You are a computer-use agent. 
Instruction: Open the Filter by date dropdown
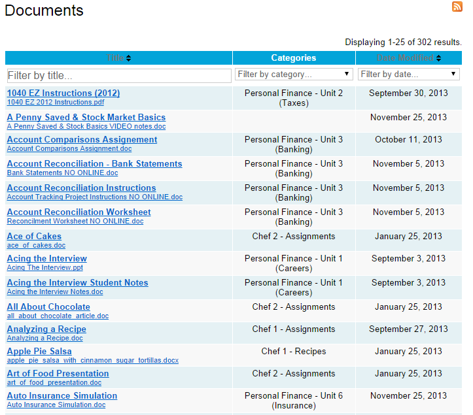click(x=409, y=74)
